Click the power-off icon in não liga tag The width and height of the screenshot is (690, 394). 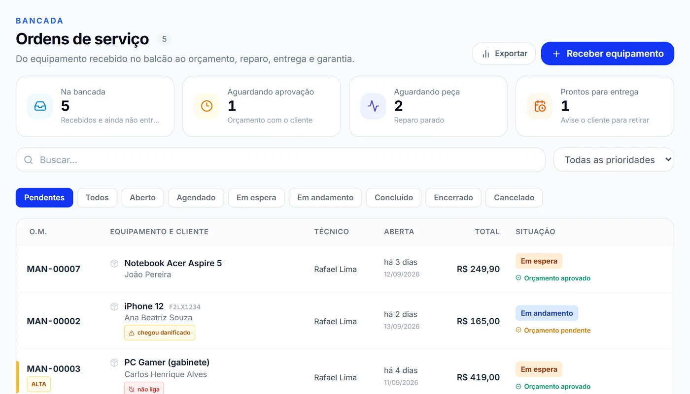[132, 389]
